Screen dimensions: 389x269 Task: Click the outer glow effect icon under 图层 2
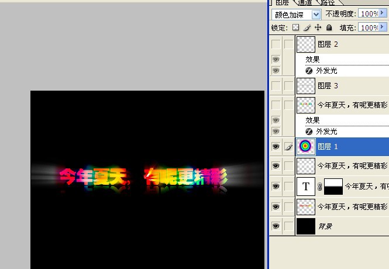point(309,71)
